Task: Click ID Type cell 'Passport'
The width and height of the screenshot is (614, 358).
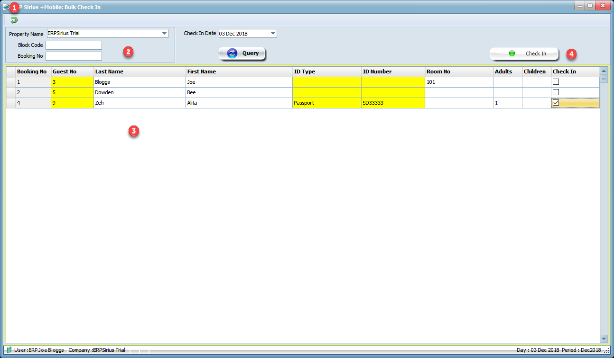Action: pyautogui.click(x=327, y=103)
